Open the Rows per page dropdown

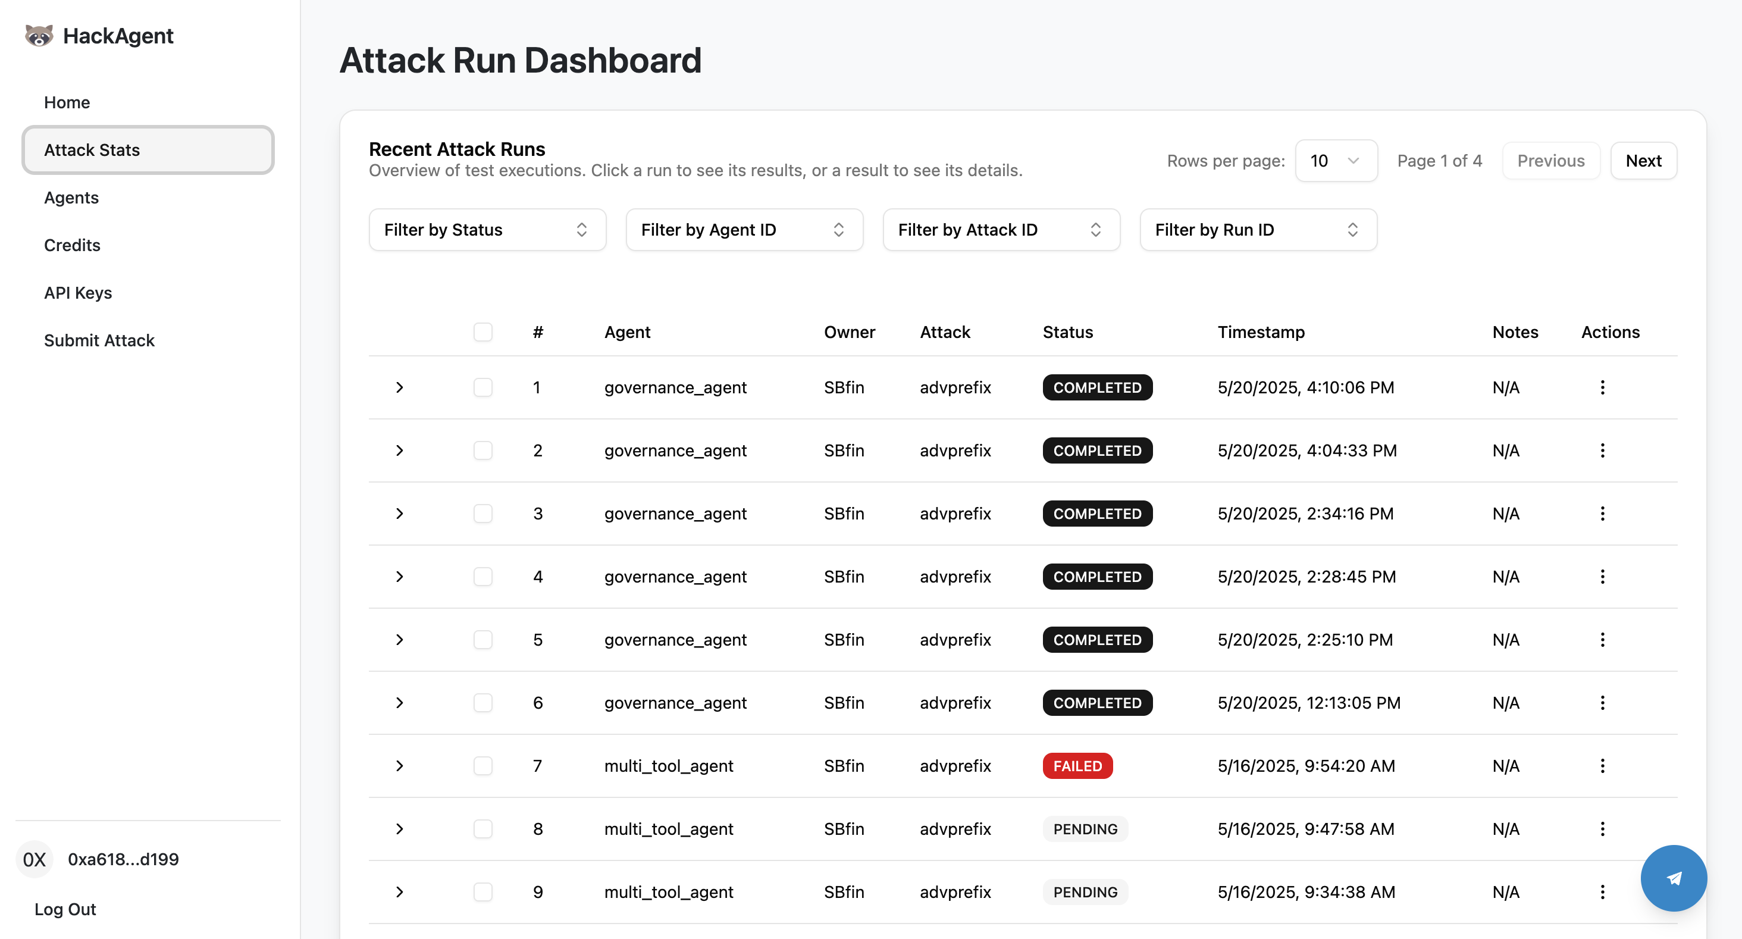[1336, 161]
